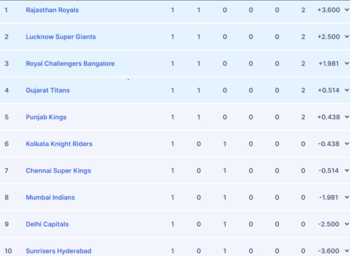This screenshot has height=256, width=350.
Task: Click the Royal Challengers Bangalore link
Action: coord(70,64)
